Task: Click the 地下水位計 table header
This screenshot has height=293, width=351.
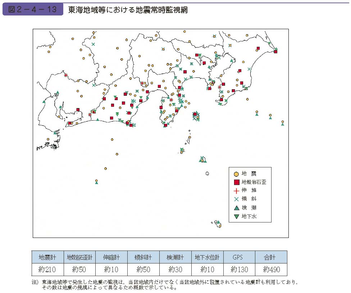Action: tap(207, 257)
